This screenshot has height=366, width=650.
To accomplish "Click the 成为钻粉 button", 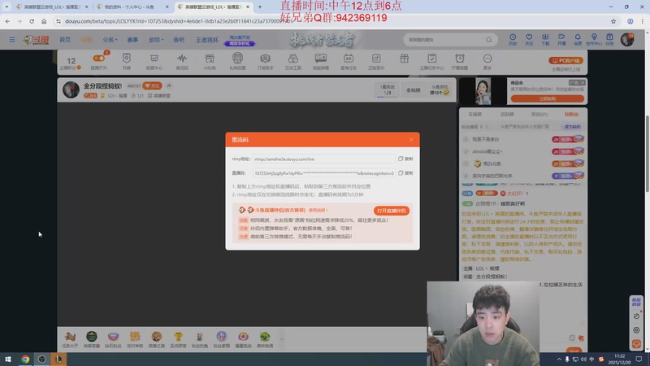I will click(573, 127).
